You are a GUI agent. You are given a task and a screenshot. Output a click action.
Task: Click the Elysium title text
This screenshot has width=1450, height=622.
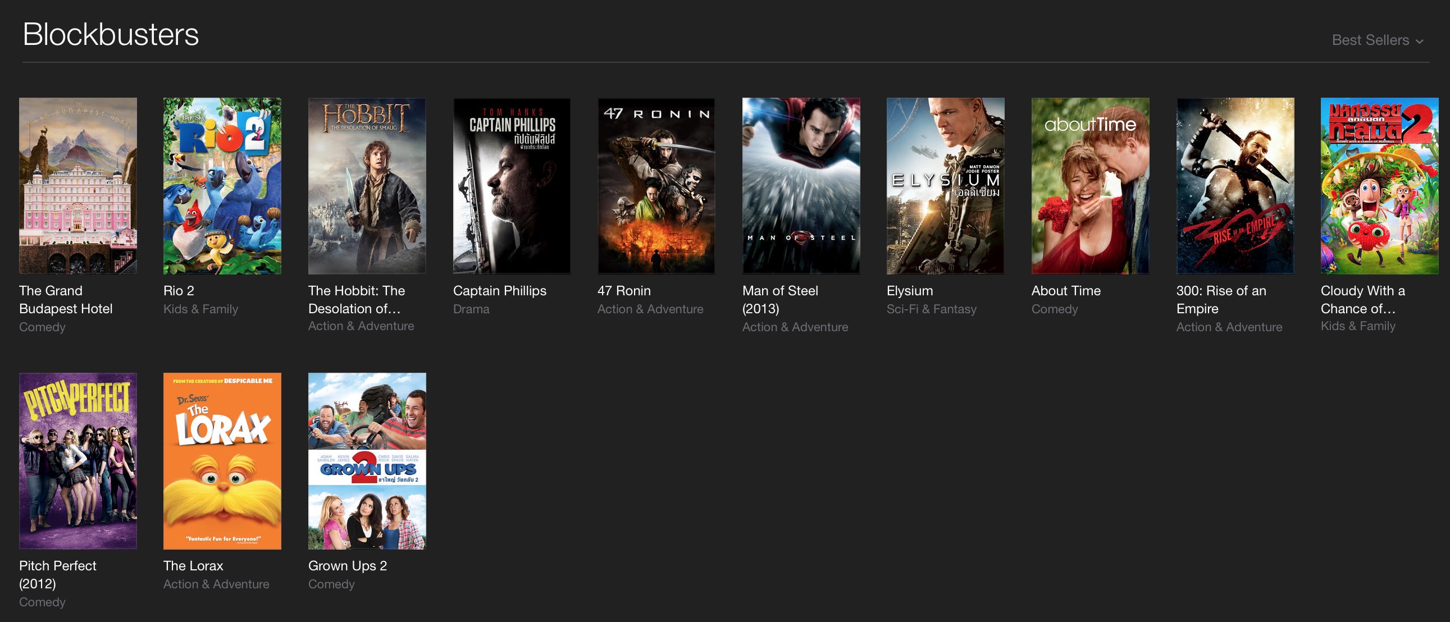point(909,290)
